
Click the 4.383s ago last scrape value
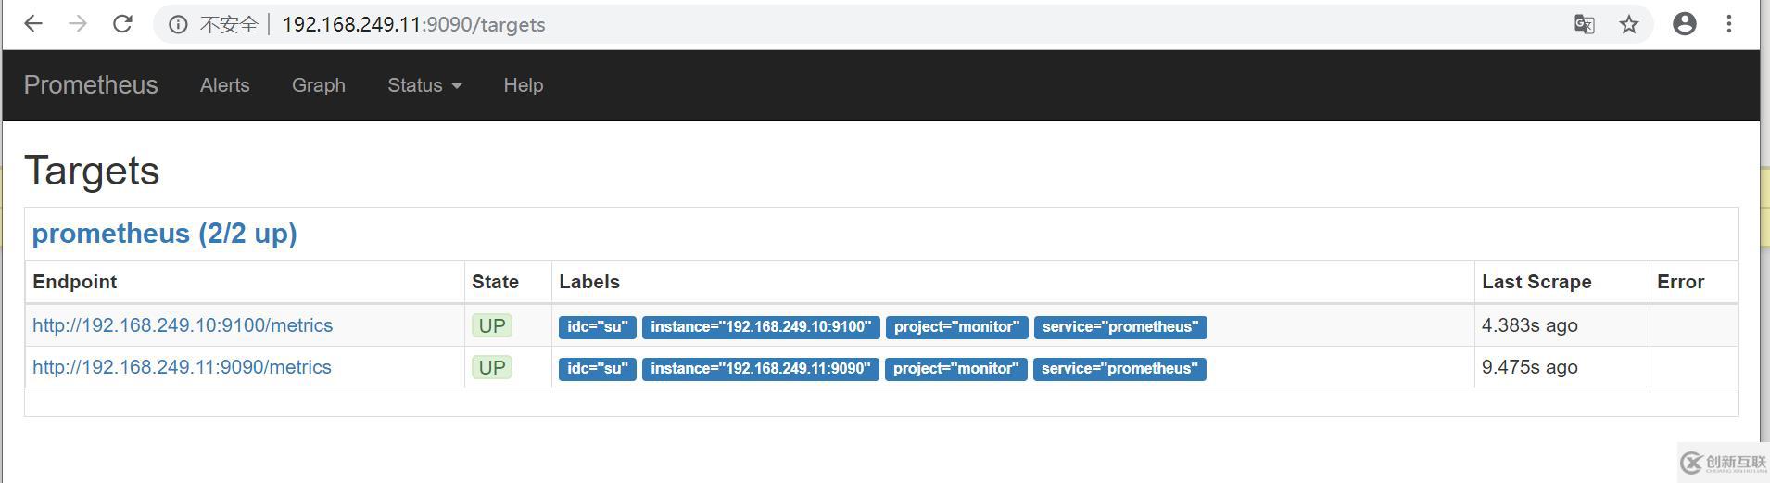click(1530, 325)
